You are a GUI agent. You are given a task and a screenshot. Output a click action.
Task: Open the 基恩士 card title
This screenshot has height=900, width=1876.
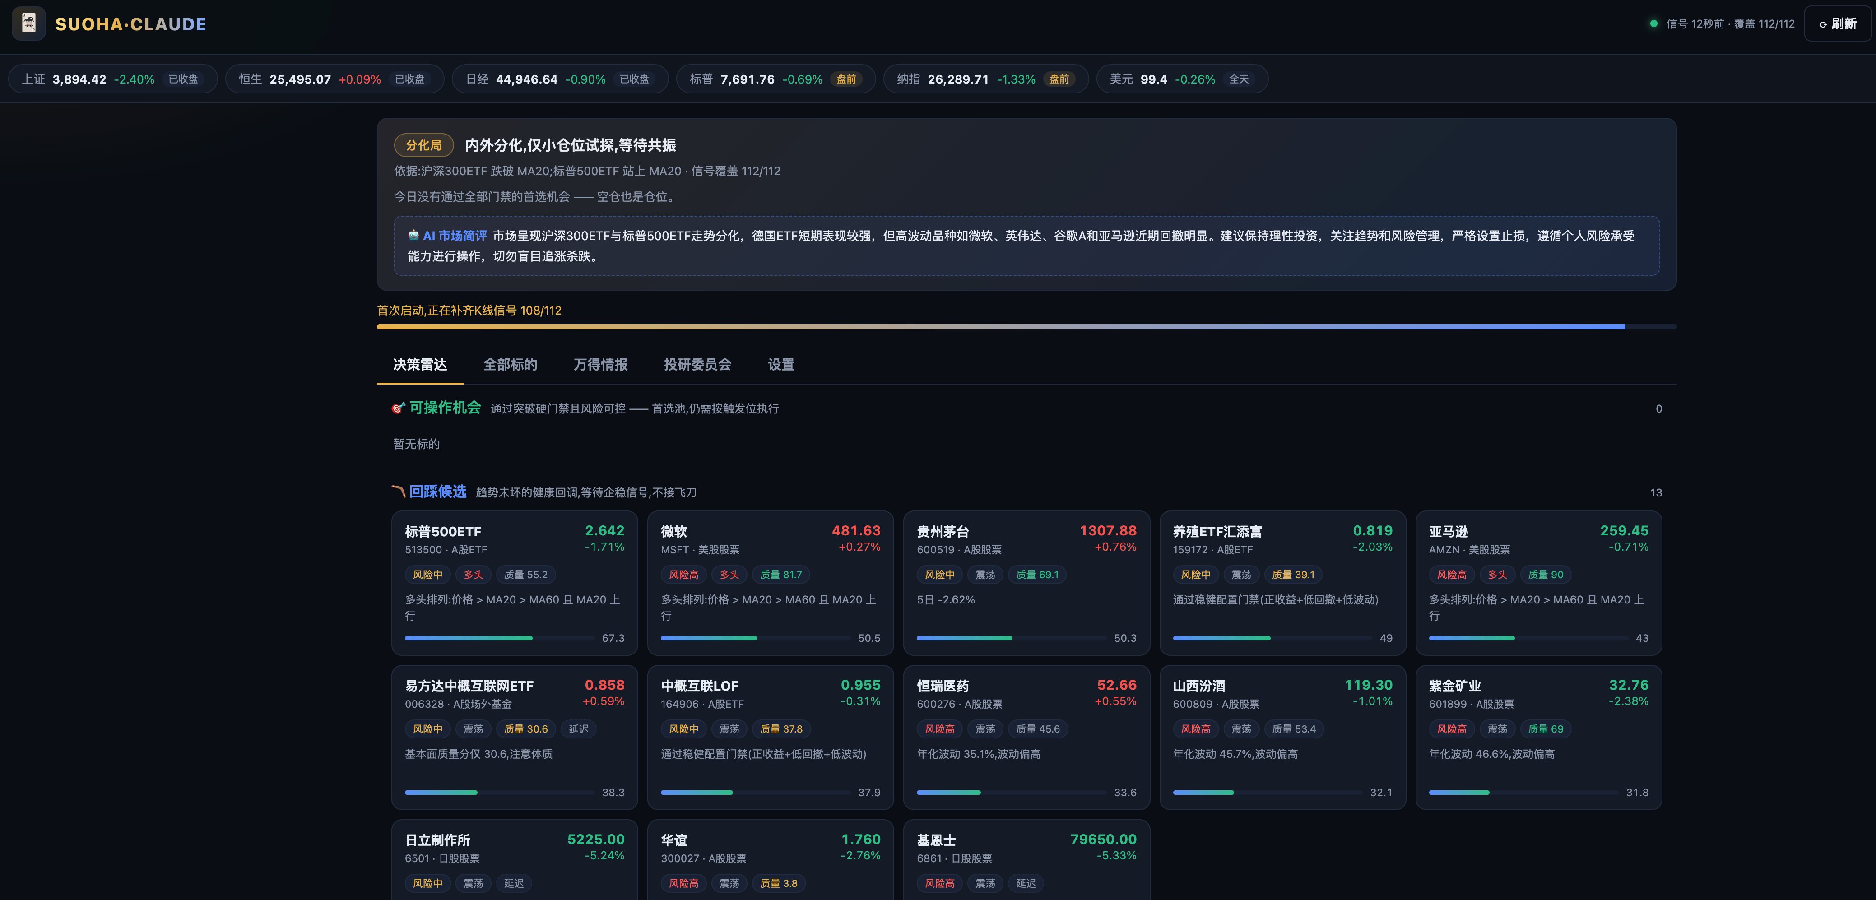click(x=936, y=840)
